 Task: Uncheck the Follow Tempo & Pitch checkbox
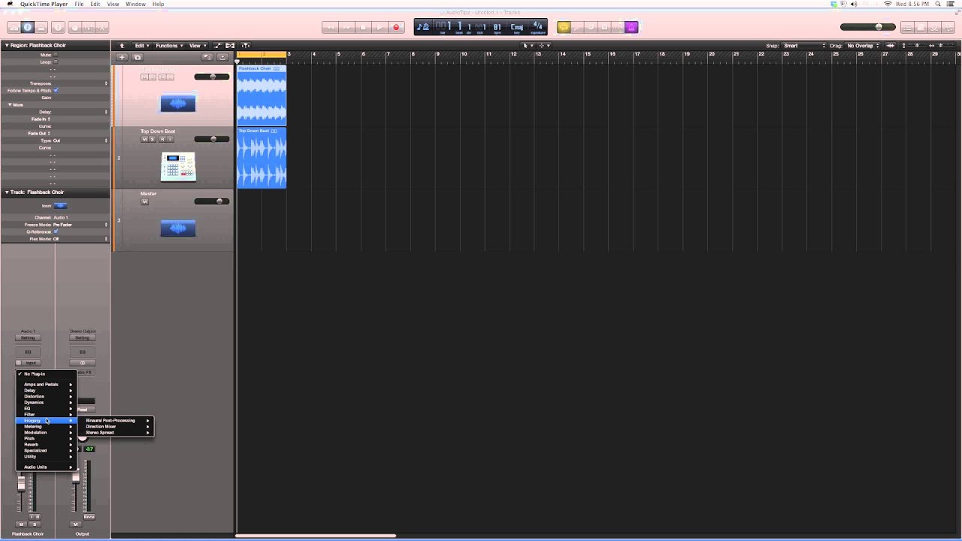[x=56, y=90]
